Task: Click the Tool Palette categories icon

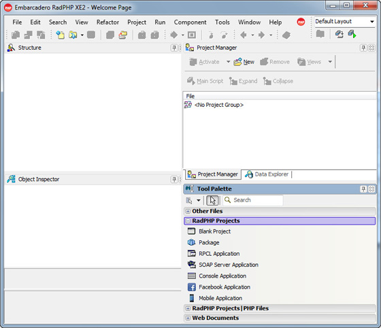Action: pos(189,200)
